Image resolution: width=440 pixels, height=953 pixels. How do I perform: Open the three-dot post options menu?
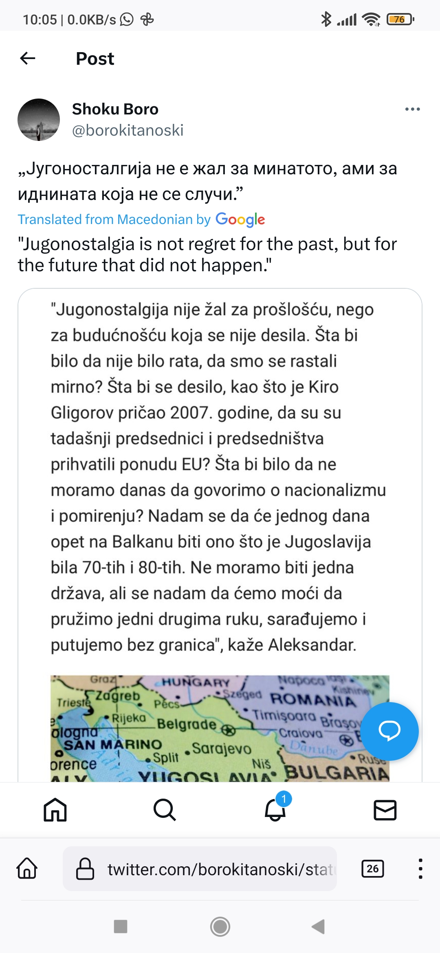[x=412, y=109]
